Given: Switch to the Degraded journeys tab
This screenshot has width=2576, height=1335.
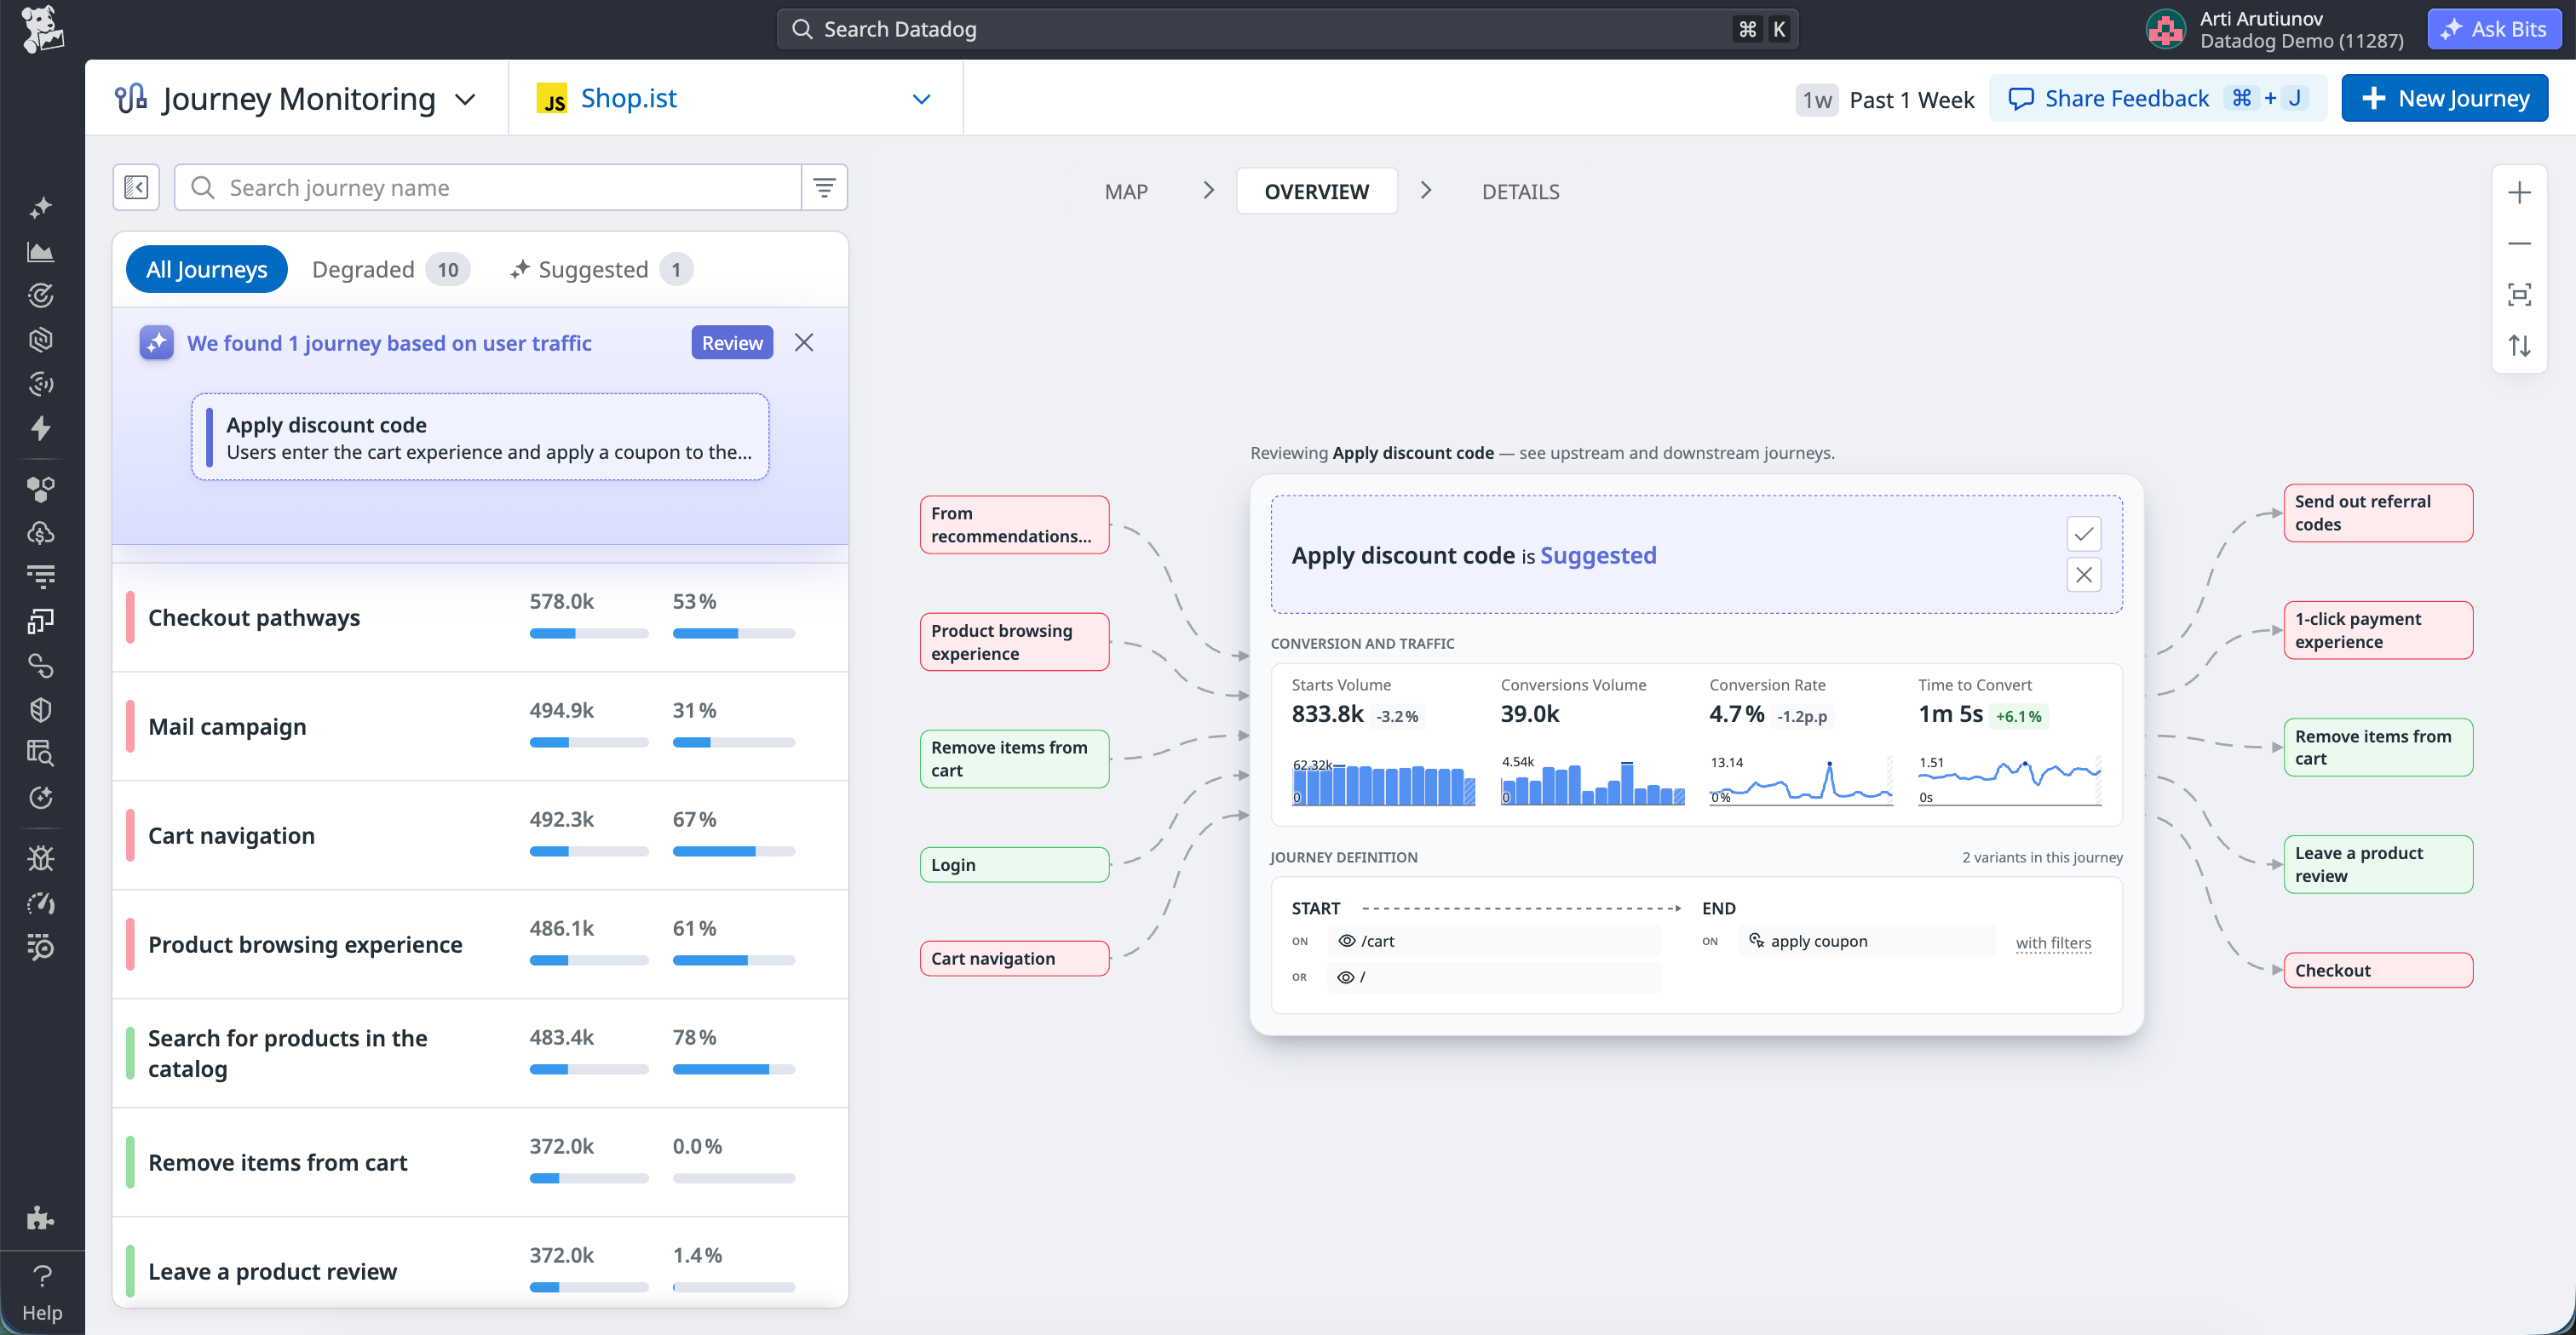Looking at the screenshot, I should [x=391, y=270].
